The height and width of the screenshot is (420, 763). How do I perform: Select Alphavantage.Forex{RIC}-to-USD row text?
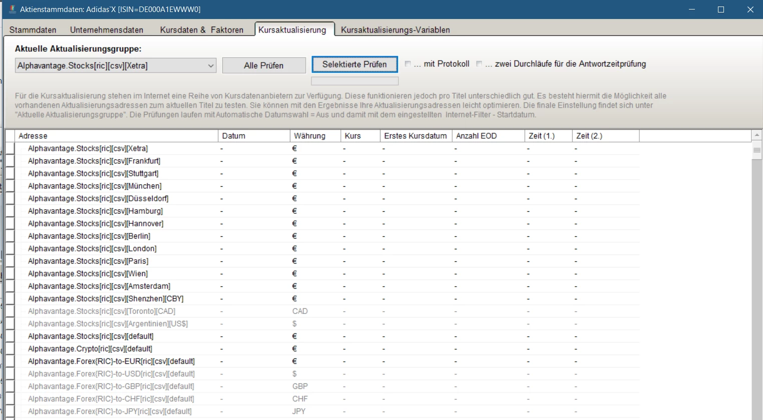(111, 374)
